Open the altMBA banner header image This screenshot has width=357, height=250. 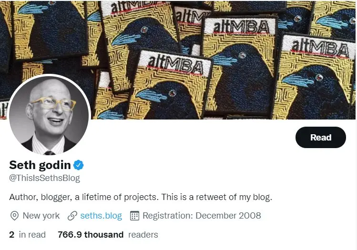[x=178, y=60]
